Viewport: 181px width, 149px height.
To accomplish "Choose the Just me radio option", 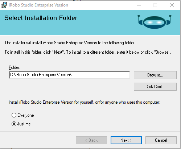I will [x=14, y=124].
